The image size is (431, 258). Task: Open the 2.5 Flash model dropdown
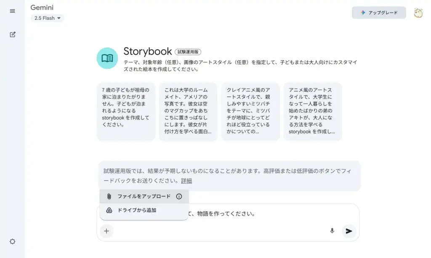47,18
